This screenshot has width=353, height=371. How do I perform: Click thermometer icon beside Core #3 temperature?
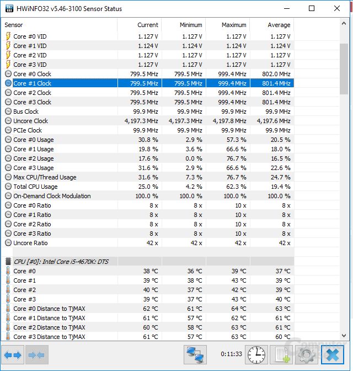[x=8, y=299]
